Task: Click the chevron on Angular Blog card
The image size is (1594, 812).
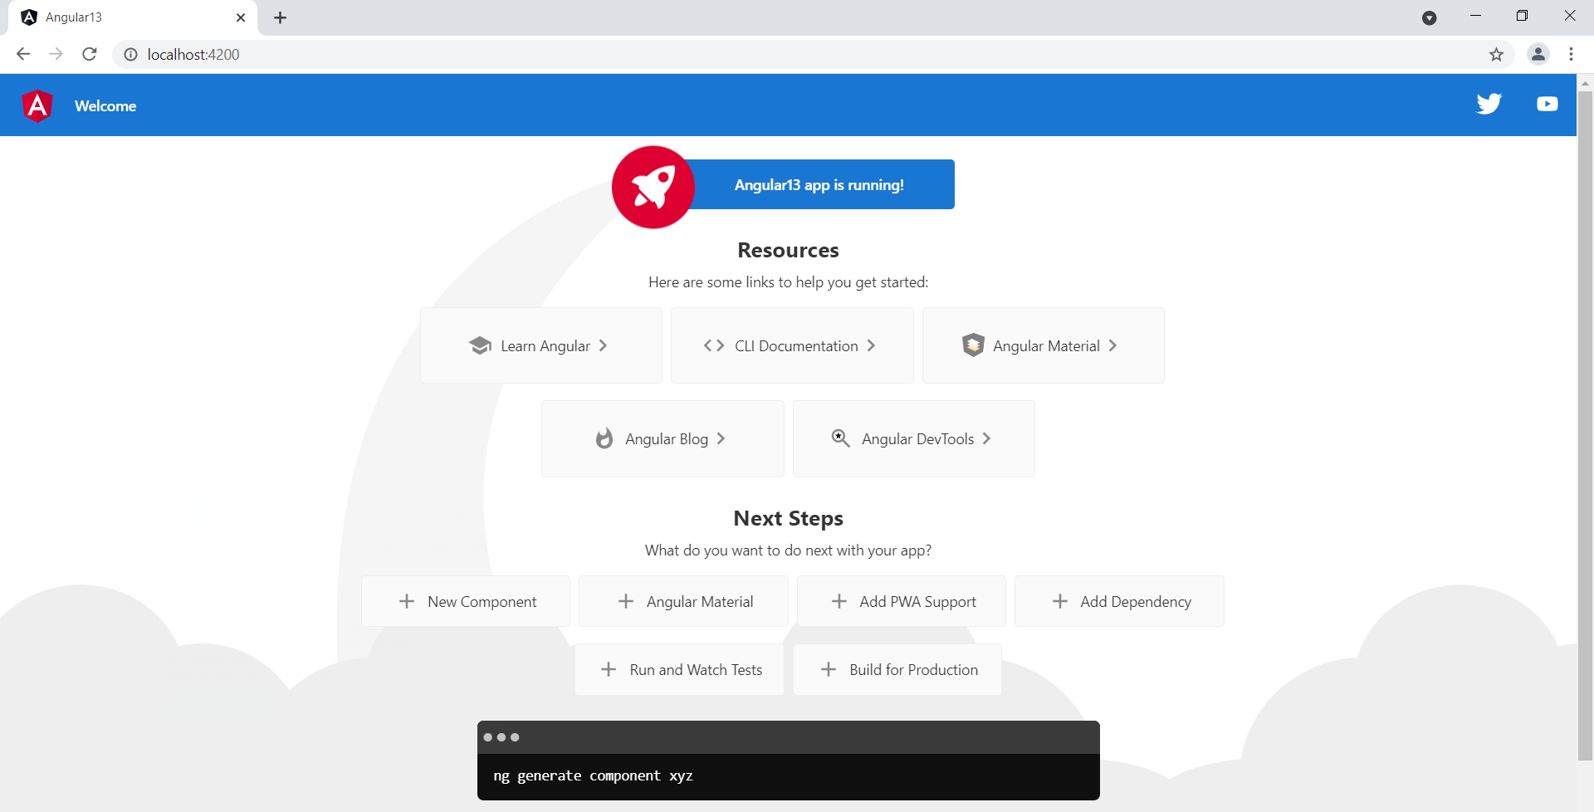Action: (721, 438)
